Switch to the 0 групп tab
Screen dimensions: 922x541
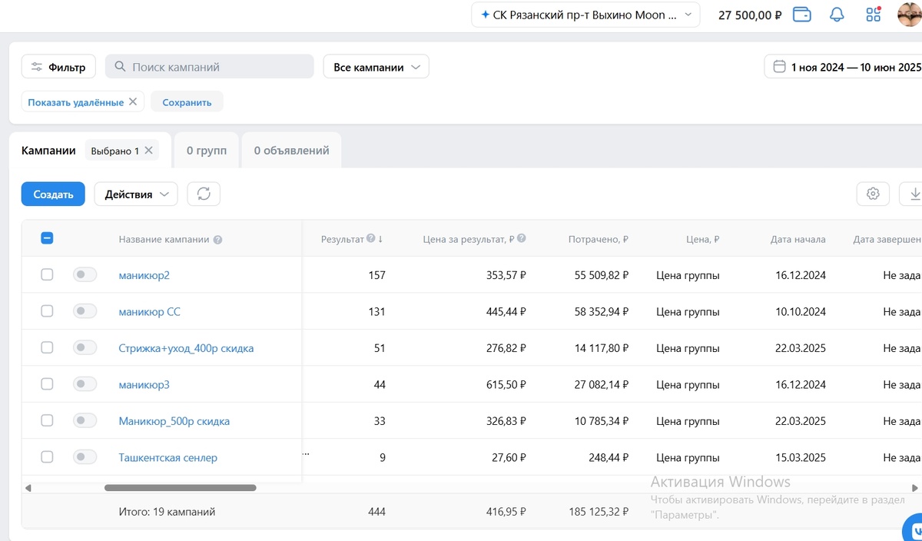(x=207, y=151)
